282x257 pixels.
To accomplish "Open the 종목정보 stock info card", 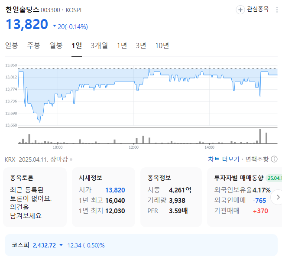I will pos(171,197).
